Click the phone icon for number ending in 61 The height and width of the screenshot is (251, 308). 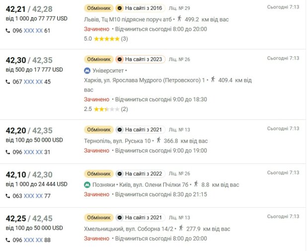[x=8, y=31]
